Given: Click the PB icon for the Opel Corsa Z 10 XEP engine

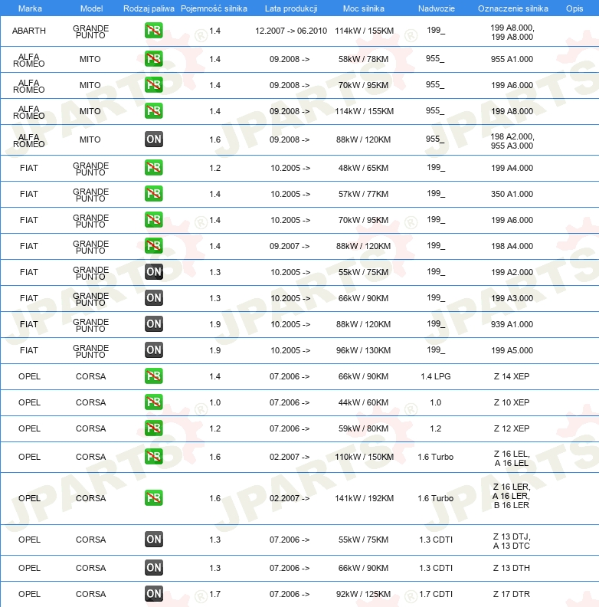Looking at the screenshot, I should pyautogui.click(x=154, y=402).
